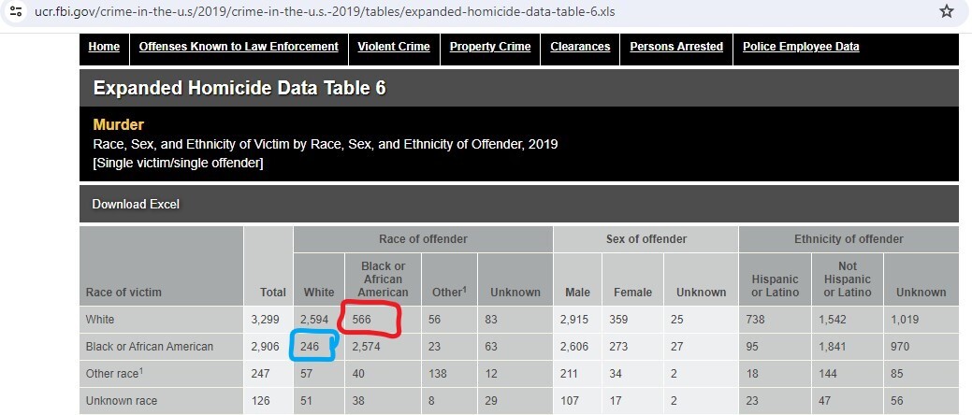The width and height of the screenshot is (972, 415).
Task: Click the 'Sex of offender' column header
Action: (646, 239)
